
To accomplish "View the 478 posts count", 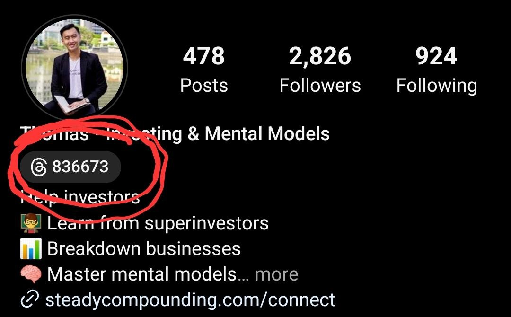I will click(203, 56).
